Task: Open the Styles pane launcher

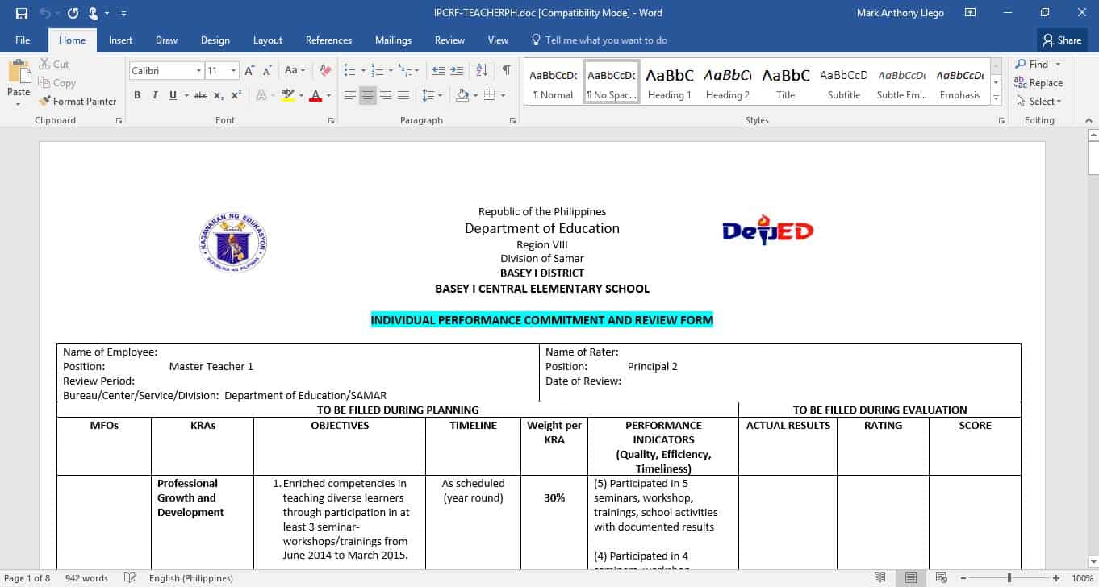Action: pyautogui.click(x=1001, y=120)
